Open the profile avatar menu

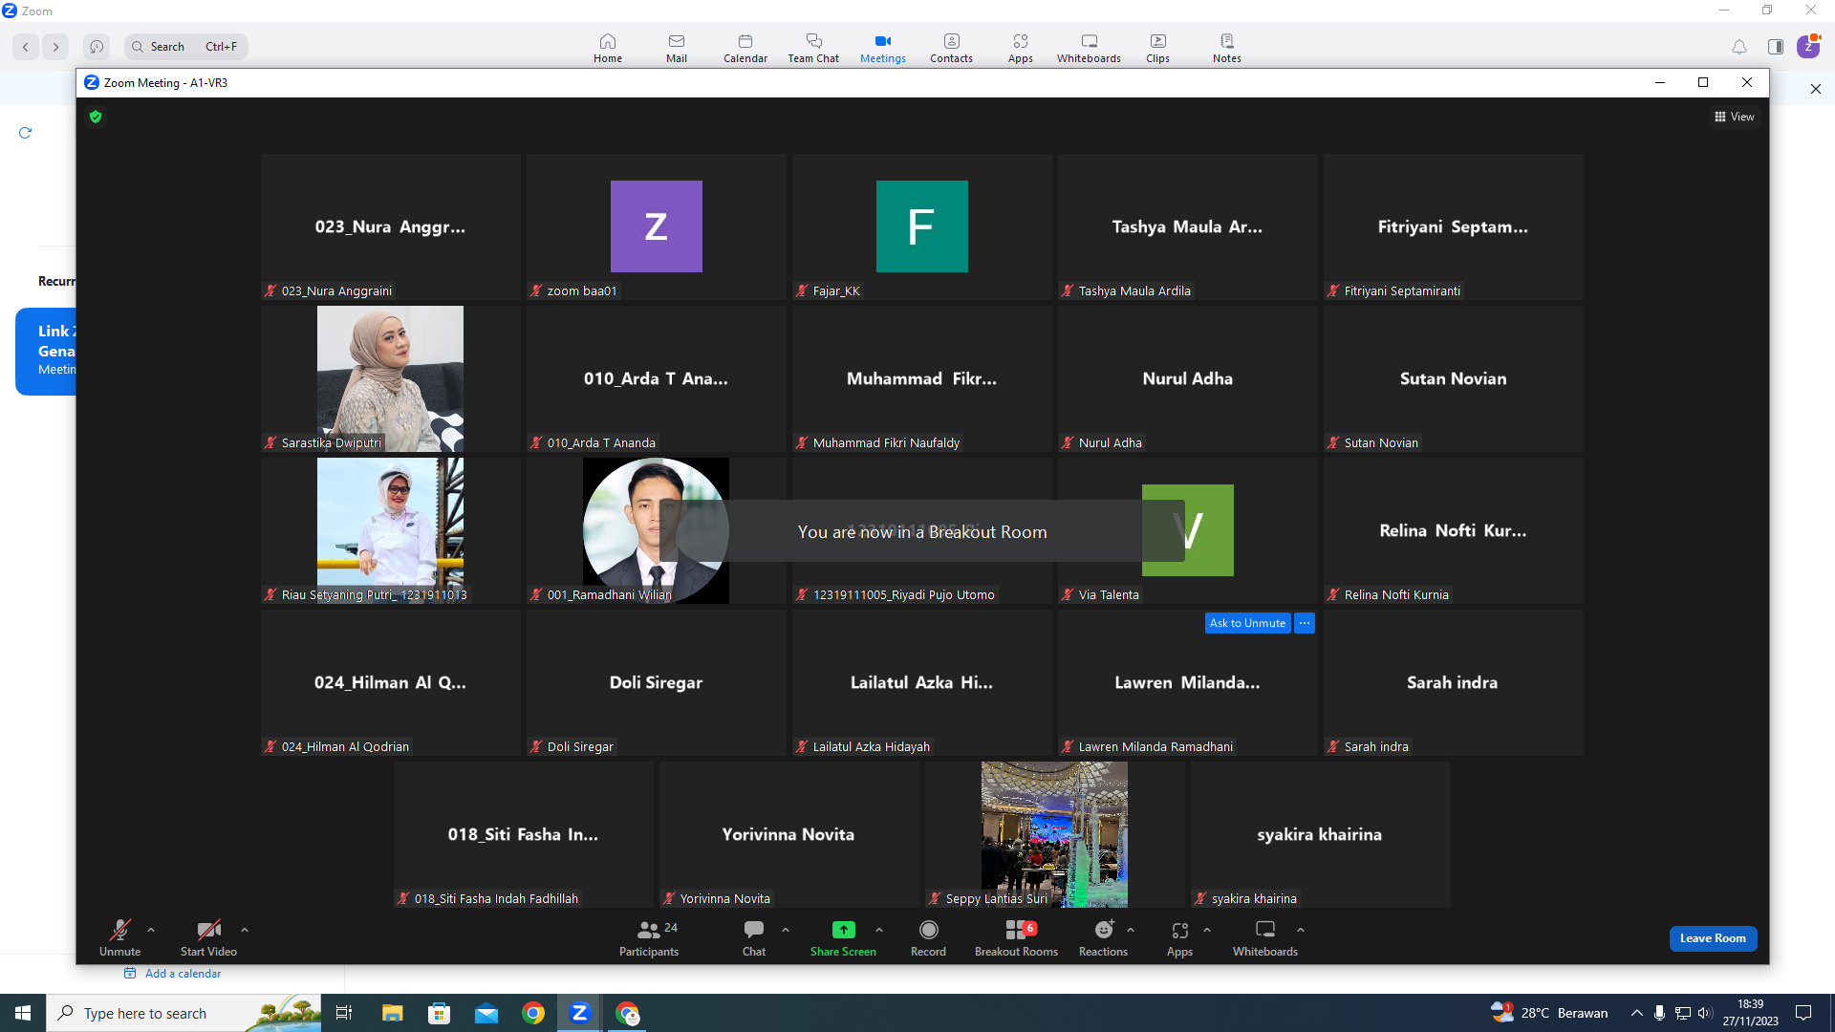1808,46
